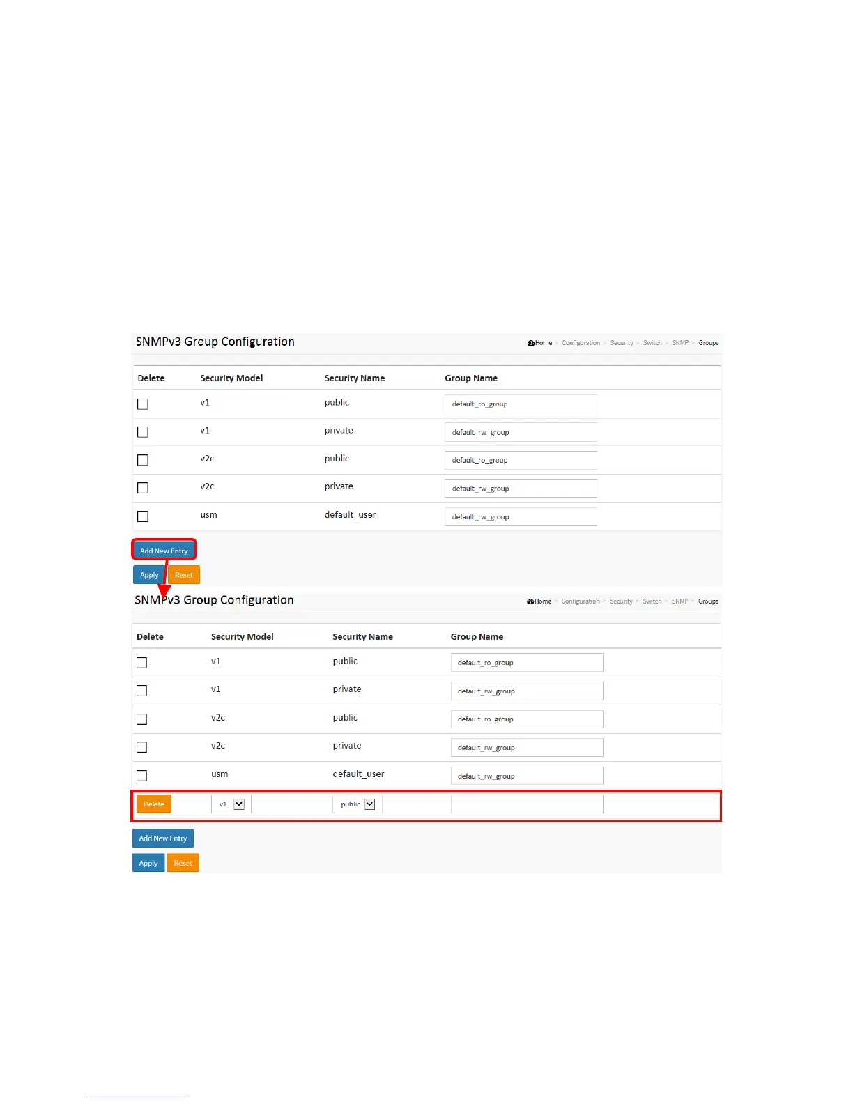Open Security Name public dropdown in new row

point(358,804)
